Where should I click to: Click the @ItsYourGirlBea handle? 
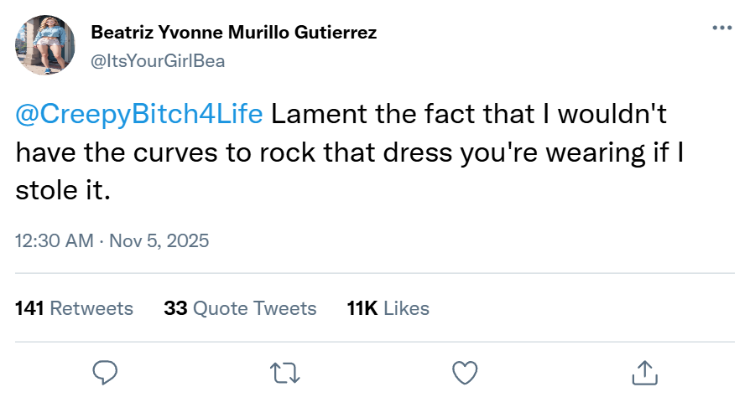(x=157, y=60)
